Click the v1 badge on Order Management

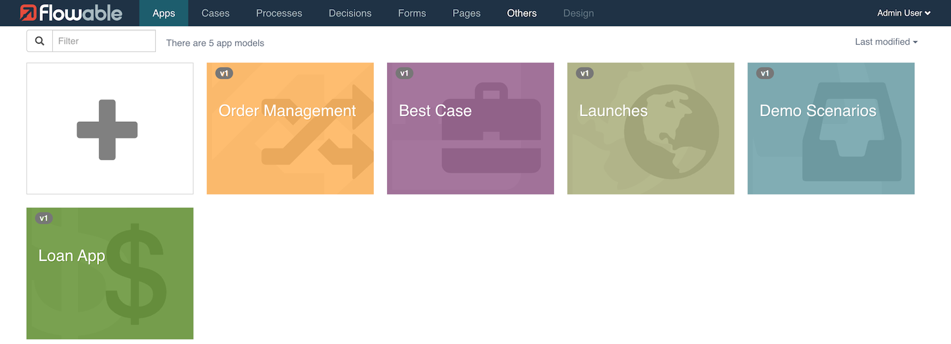tap(224, 73)
